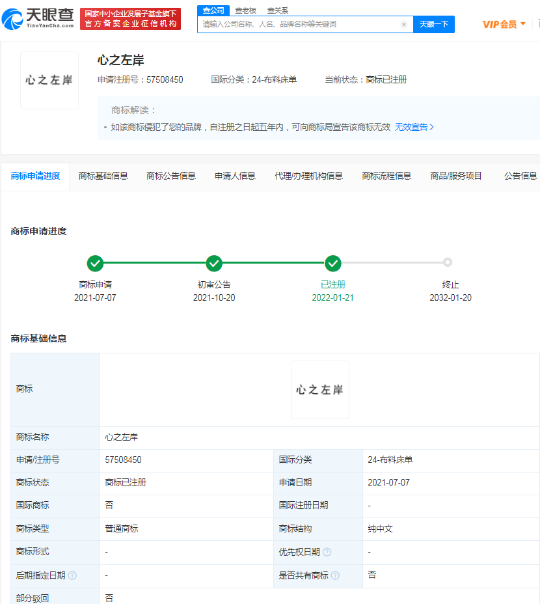Select the 商标申请进度 tab
The image size is (540, 604).
[35, 176]
